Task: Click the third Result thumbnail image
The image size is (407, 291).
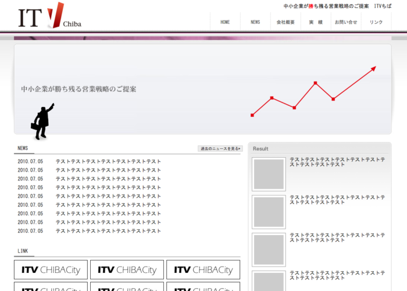Action: 269,250
